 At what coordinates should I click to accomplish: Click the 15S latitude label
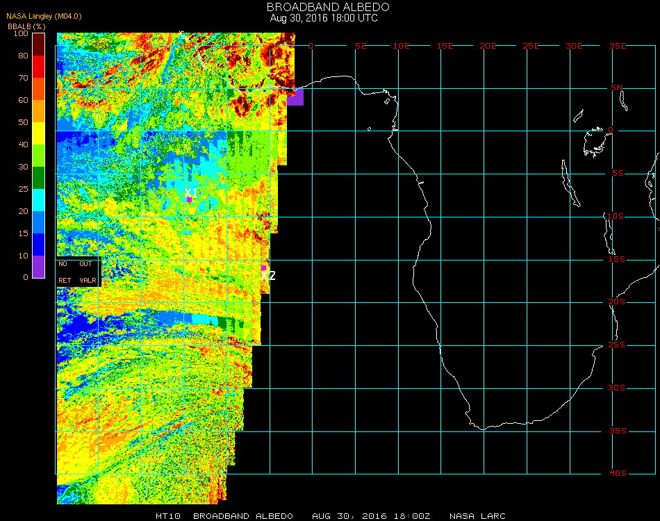pyautogui.click(x=617, y=259)
